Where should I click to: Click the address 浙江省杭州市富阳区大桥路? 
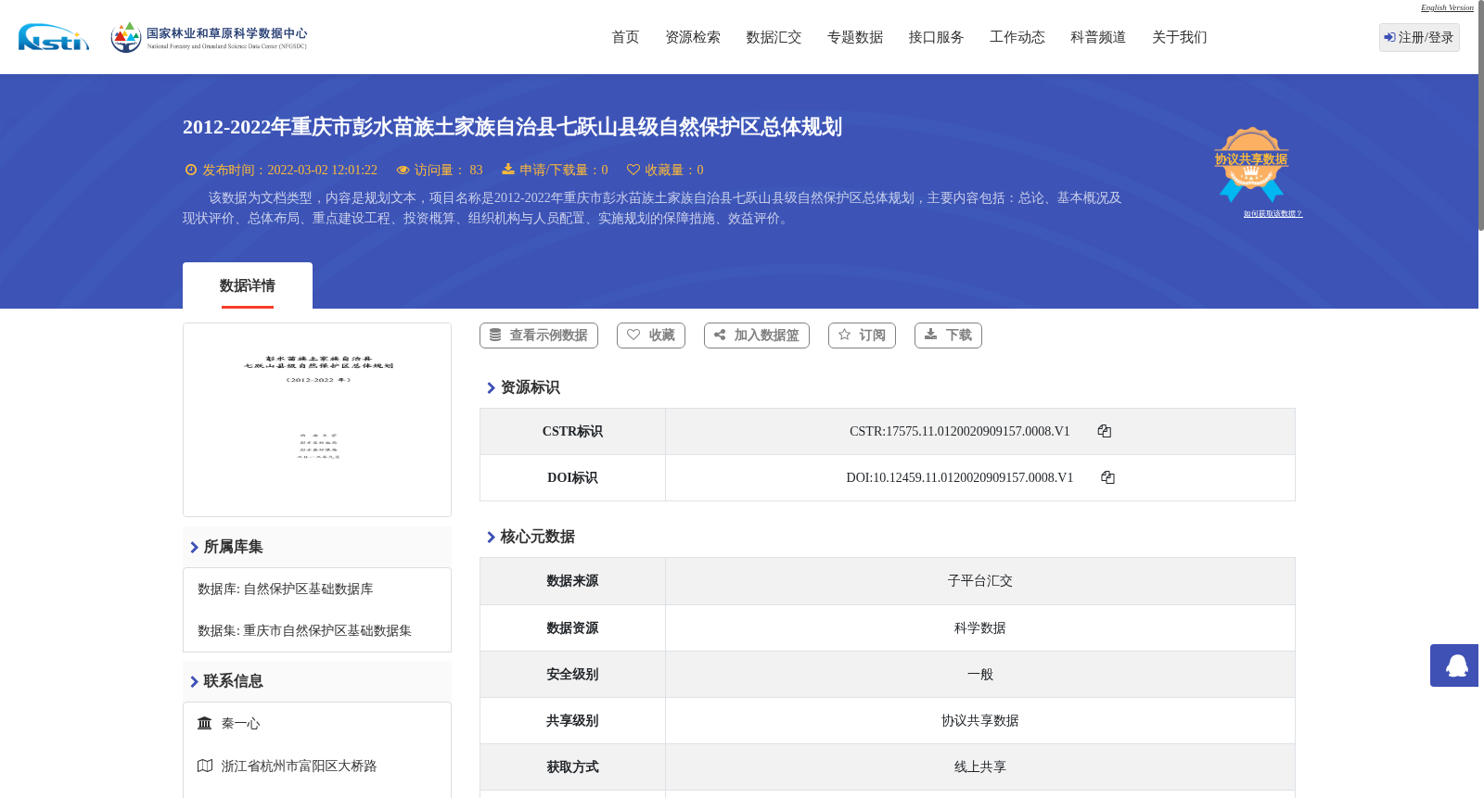(x=299, y=766)
